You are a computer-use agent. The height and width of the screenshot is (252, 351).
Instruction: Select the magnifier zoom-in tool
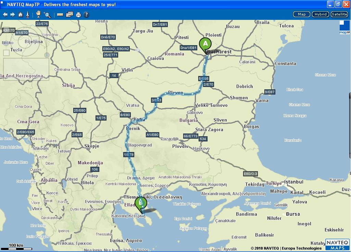47,15
